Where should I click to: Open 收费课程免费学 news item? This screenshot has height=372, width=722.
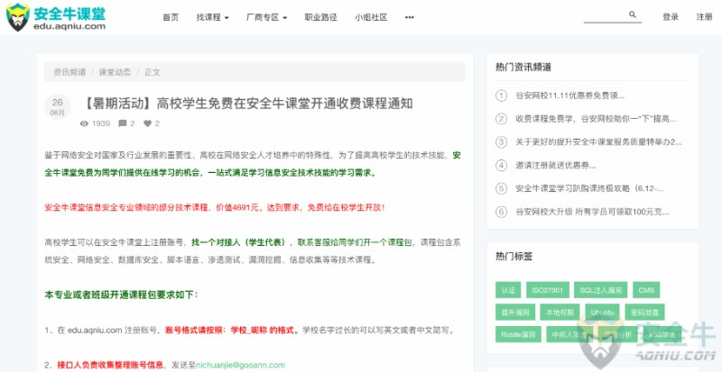point(596,119)
